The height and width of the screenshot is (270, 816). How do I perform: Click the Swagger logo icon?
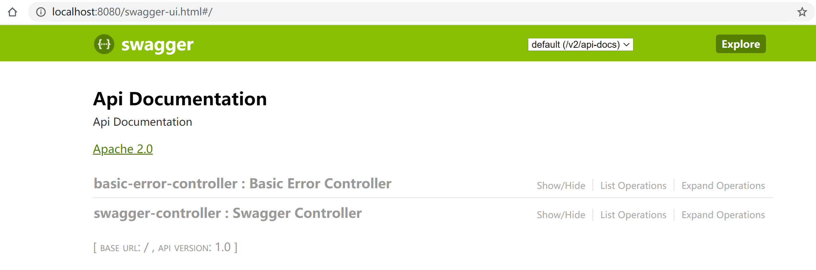[104, 44]
